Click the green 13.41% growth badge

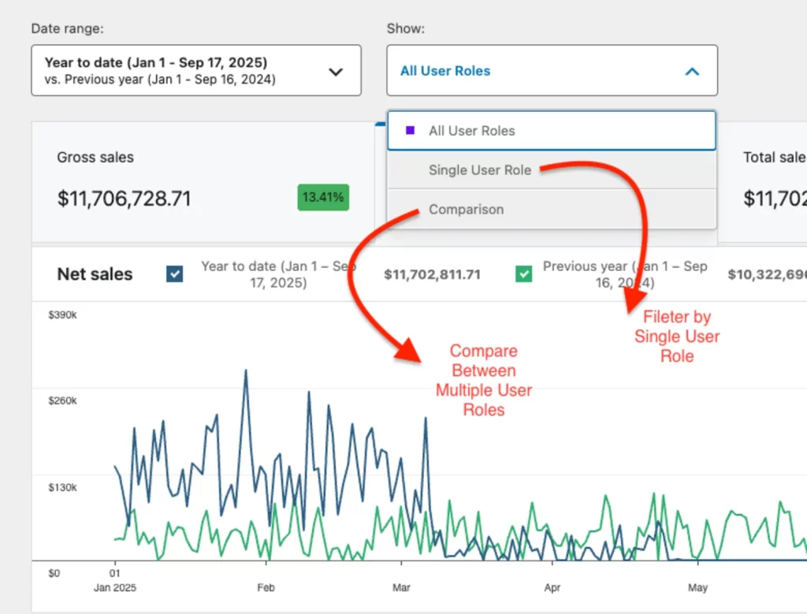point(322,198)
